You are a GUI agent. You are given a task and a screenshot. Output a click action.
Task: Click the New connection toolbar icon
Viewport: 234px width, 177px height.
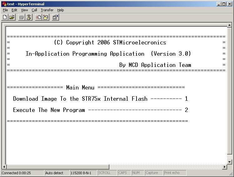coord(5,17)
